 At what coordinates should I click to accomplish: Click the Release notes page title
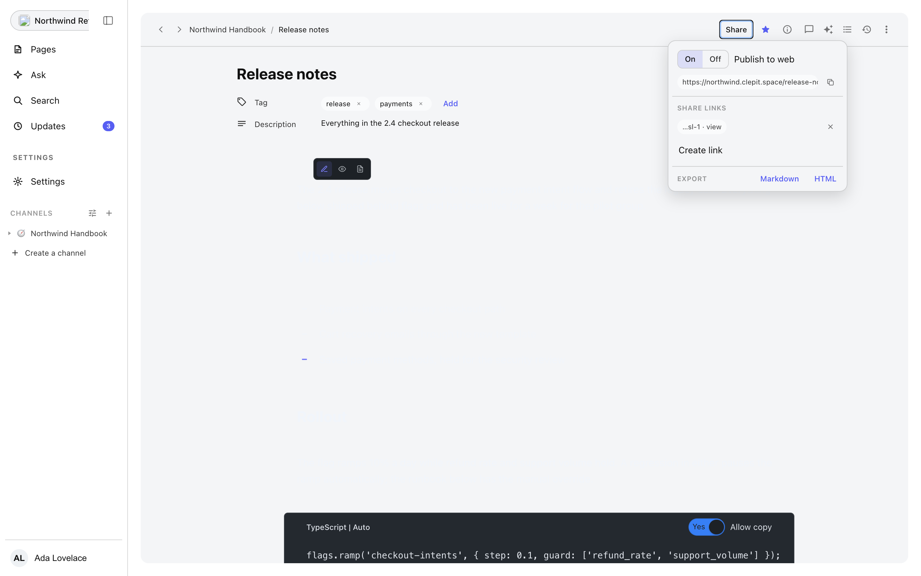[286, 74]
